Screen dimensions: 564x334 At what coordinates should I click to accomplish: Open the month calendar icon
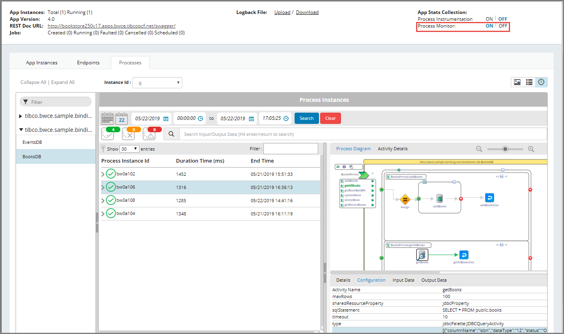(107, 119)
